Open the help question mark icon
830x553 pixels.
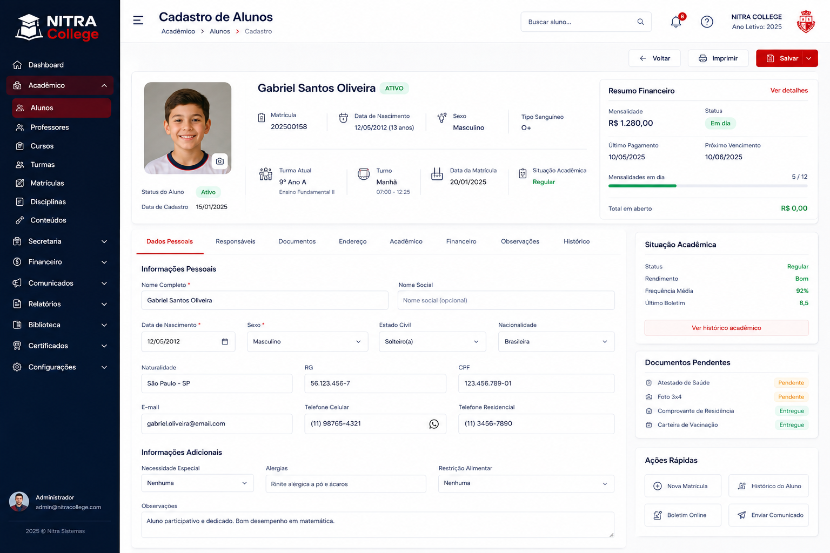point(707,22)
